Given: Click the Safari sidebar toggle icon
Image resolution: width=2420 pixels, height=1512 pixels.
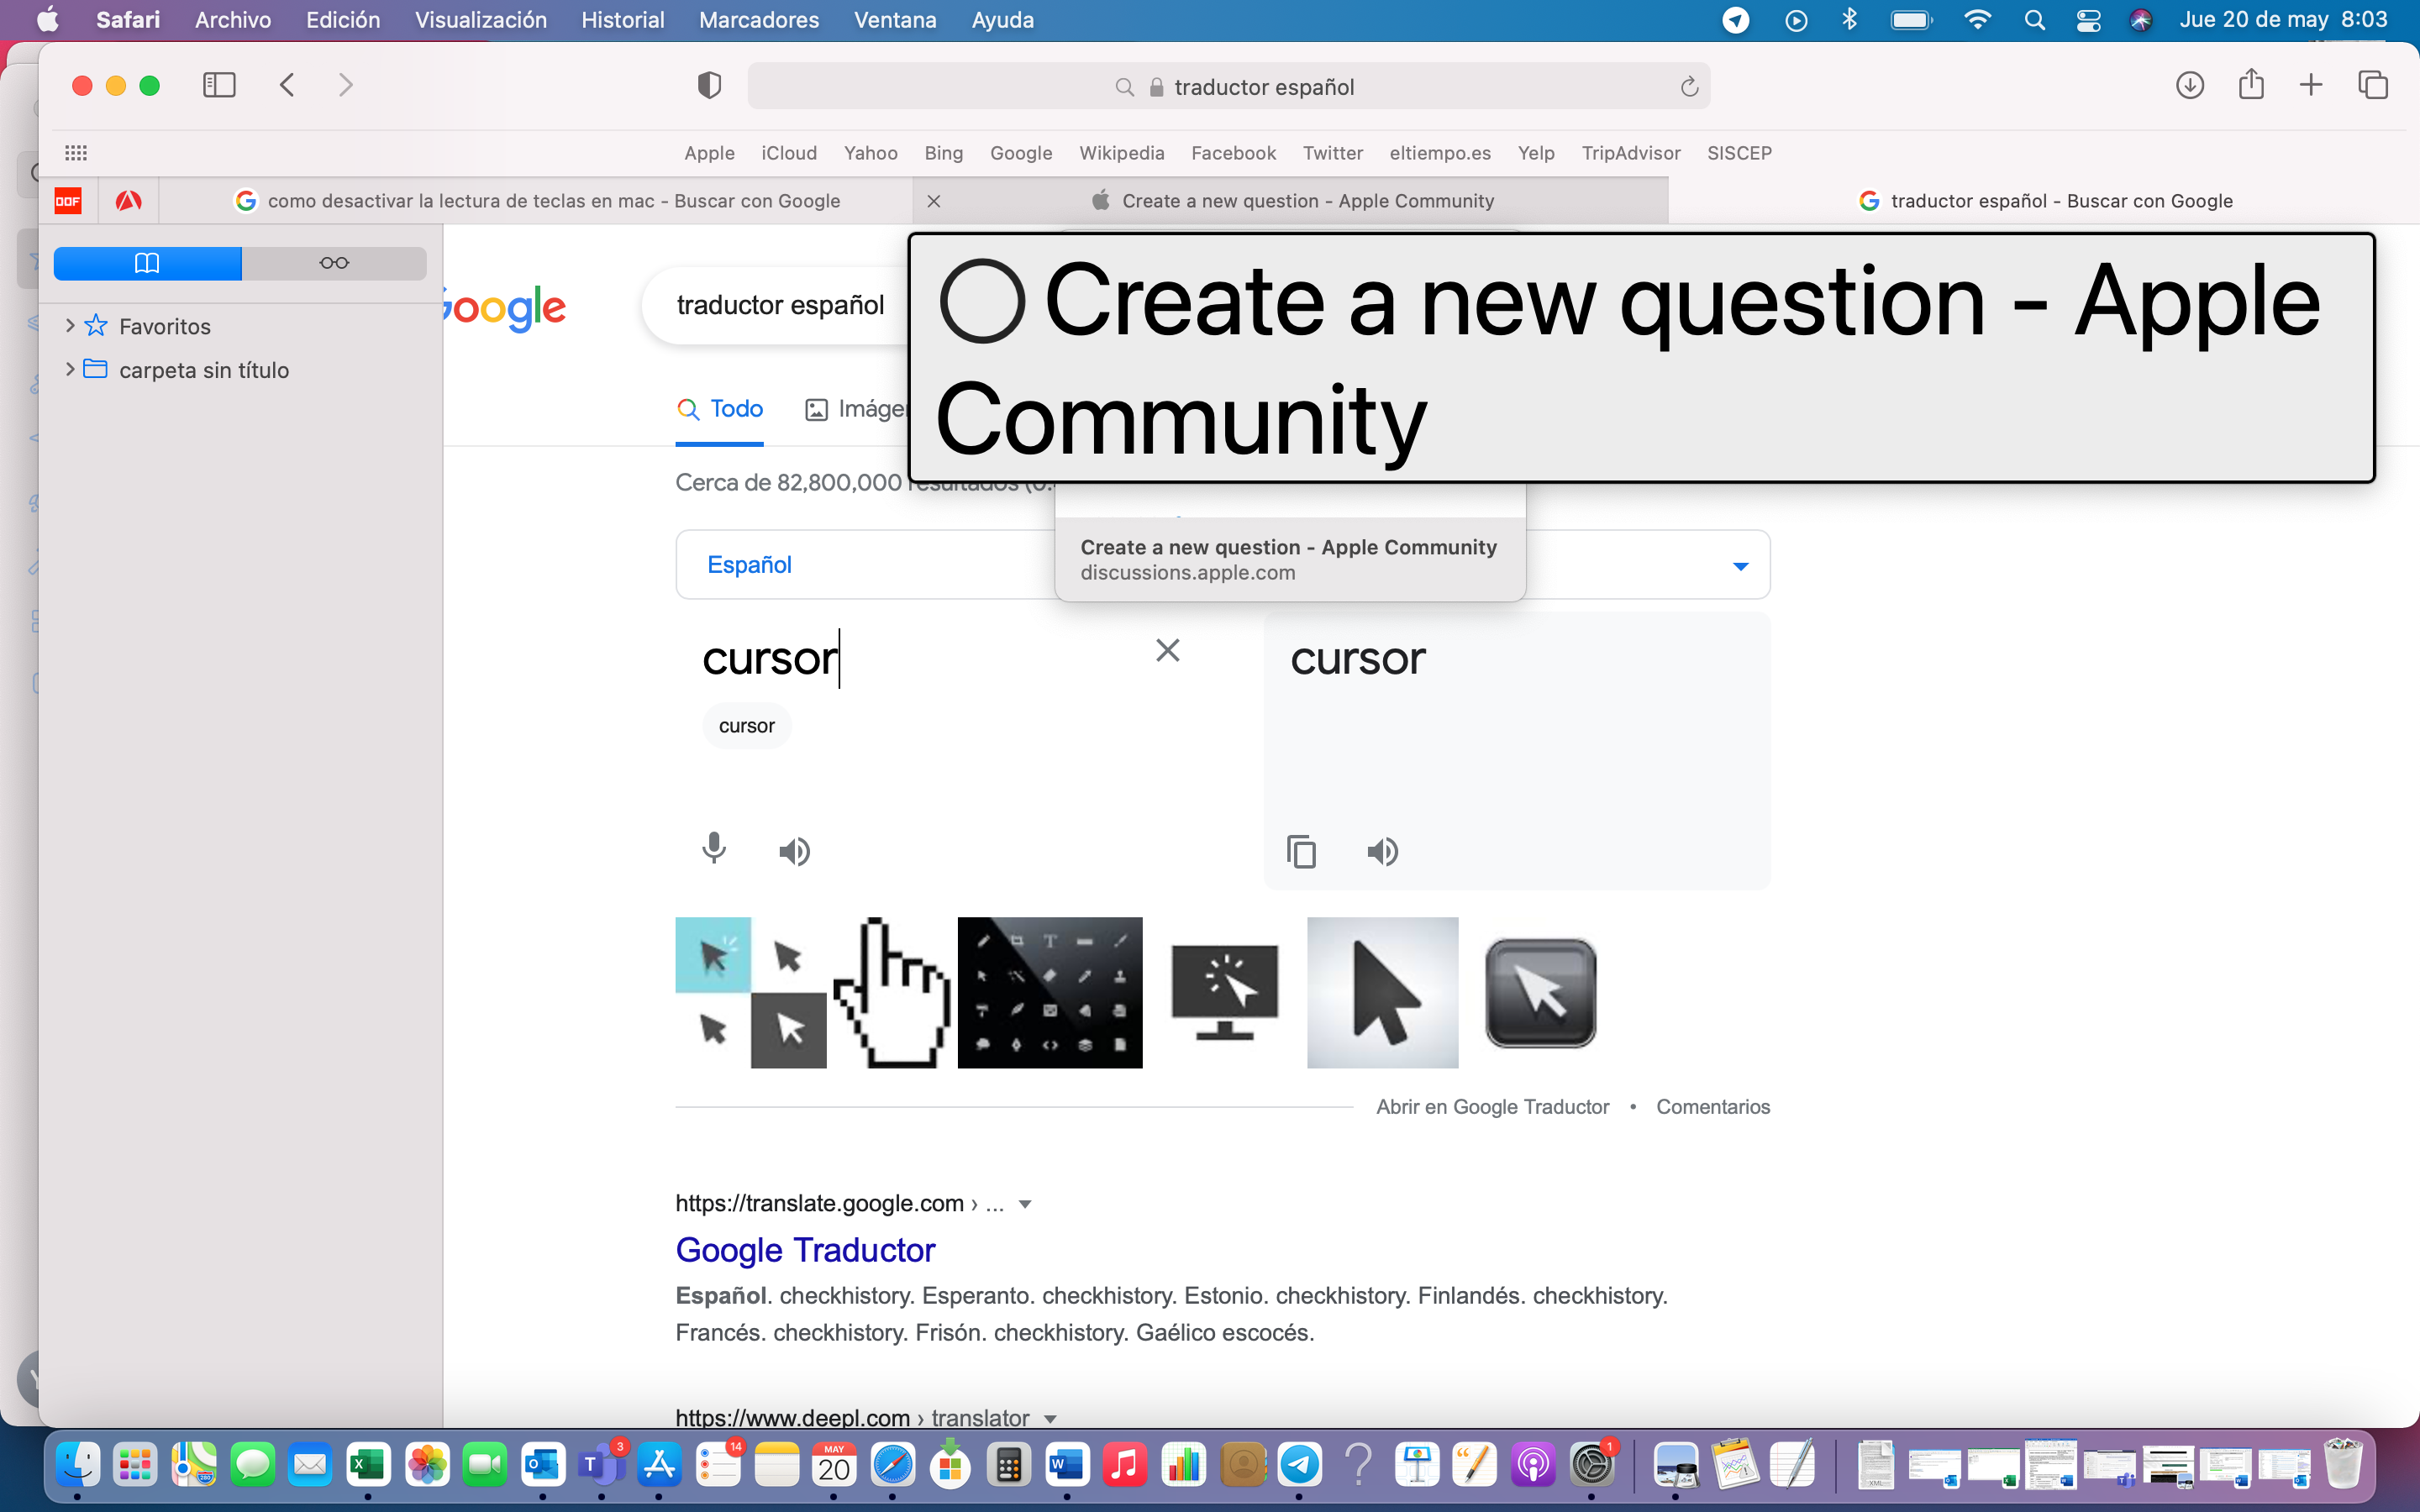Looking at the screenshot, I should click(x=219, y=85).
